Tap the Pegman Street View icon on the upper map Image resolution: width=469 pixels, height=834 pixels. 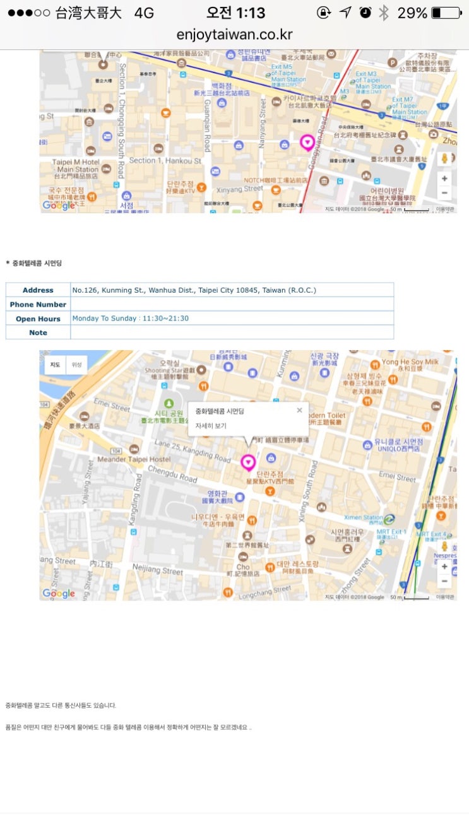(x=444, y=158)
